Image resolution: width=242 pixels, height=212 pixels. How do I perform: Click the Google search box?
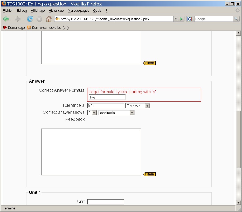214,19
